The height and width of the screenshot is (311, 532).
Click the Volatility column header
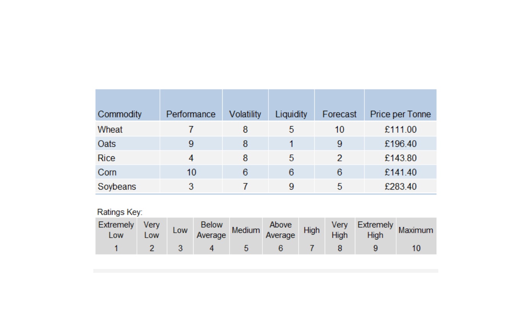coord(245,114)
